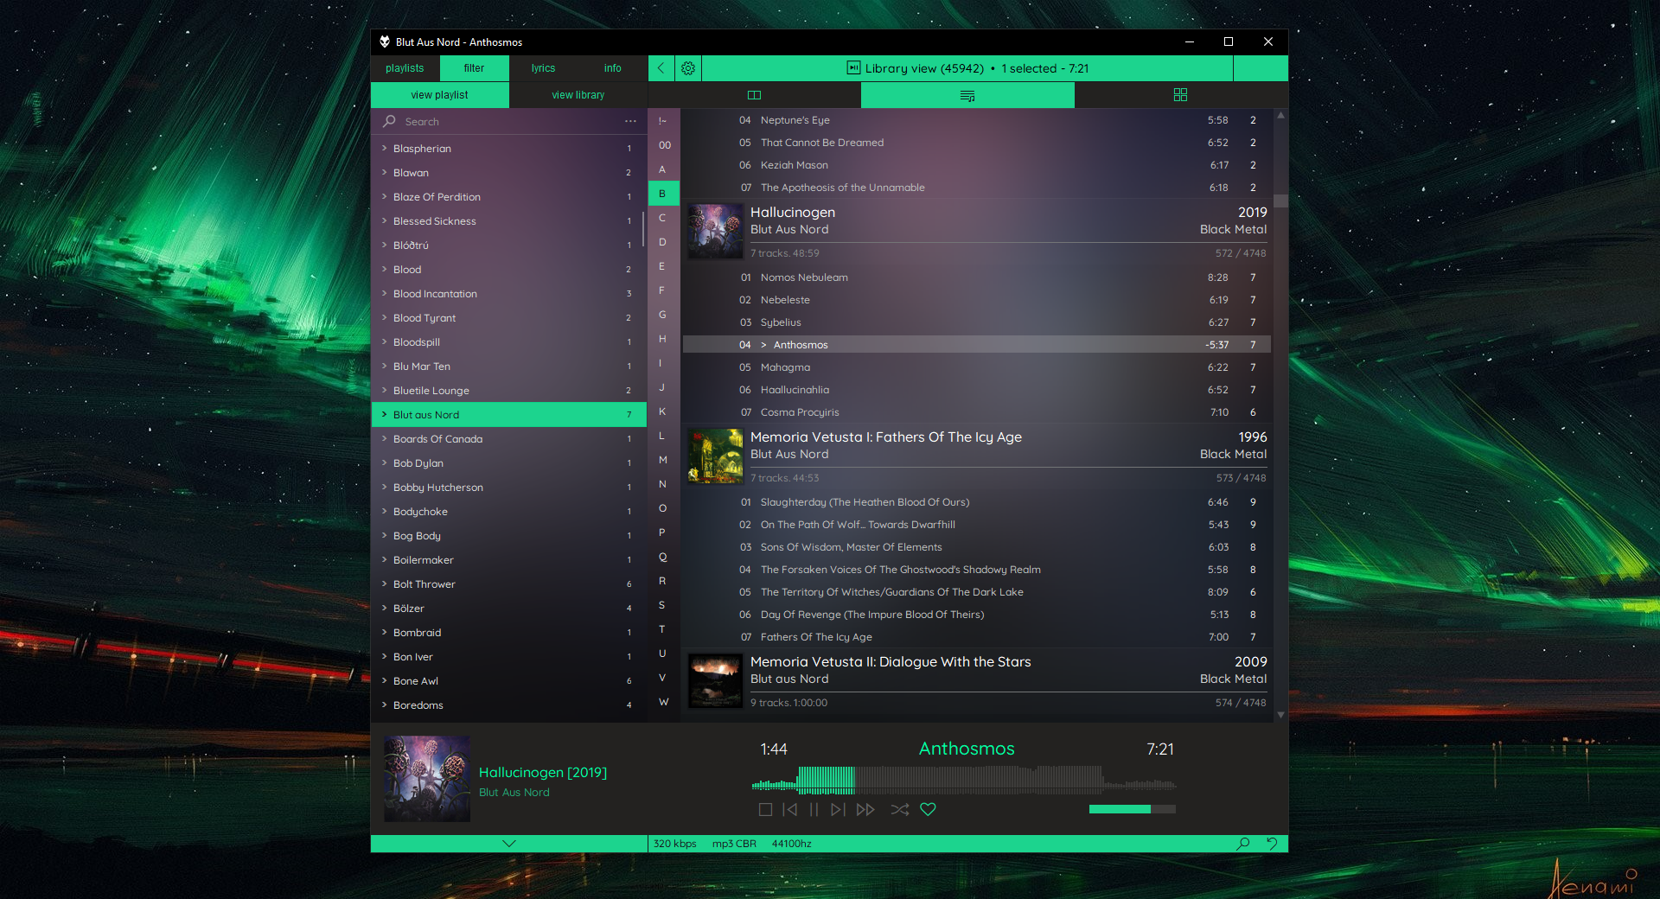The image size is (1660, 899).
Task: Click the foobar app icon in title bar
Action: point(385,41)
